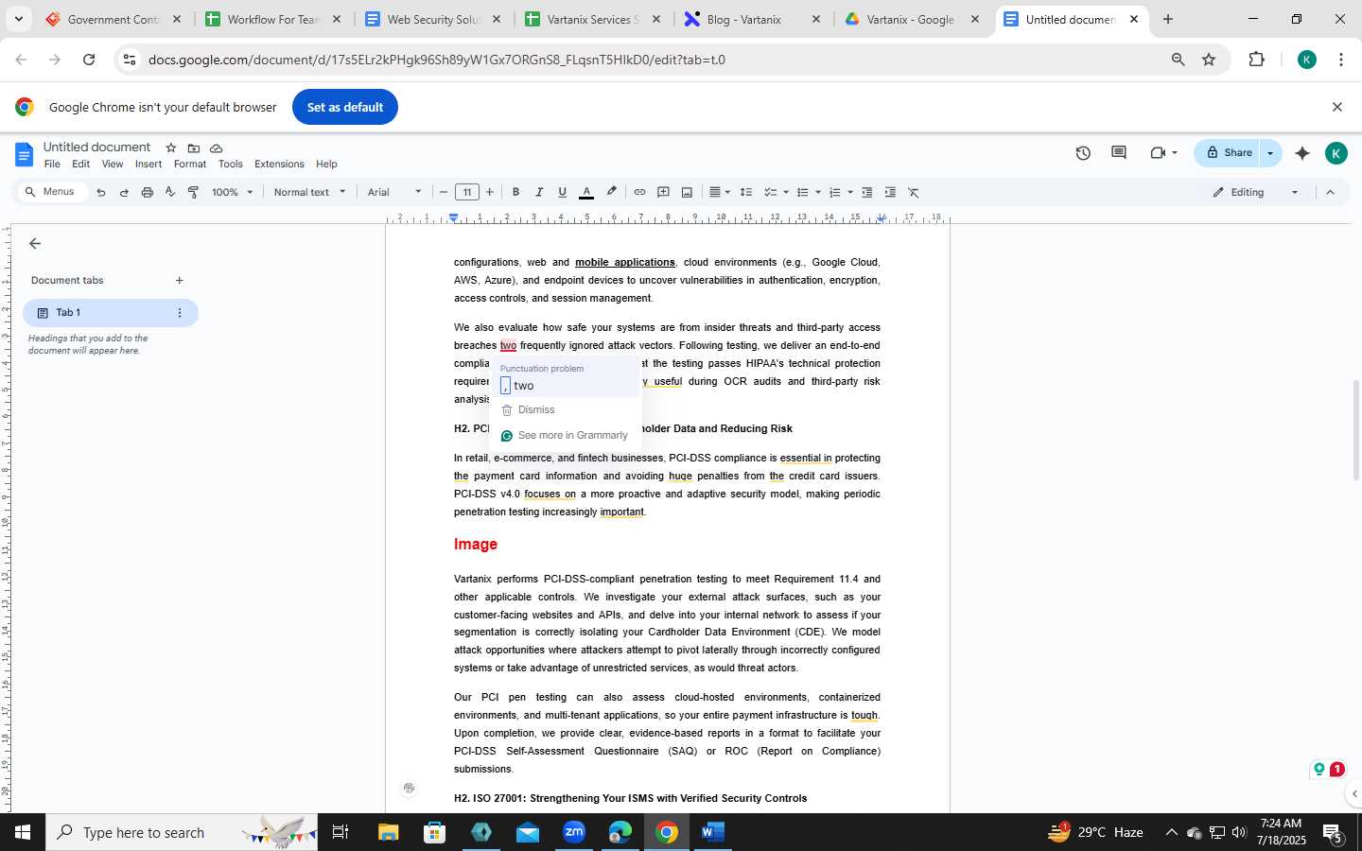Image resolution: width=1362 pixels, height=851 pixels.
Task: Close the default browser notification bar
Action: [x=1337, y=107]
